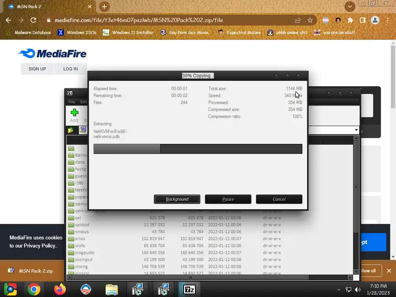Click the first taskbar start icon
This screenshot has width=396, height=297.
click(x=10, y=289)
